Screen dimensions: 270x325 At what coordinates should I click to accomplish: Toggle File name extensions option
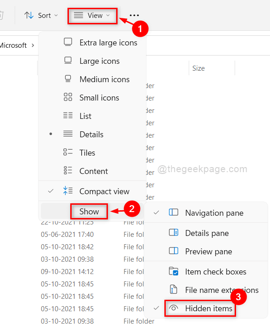[206, 290]
